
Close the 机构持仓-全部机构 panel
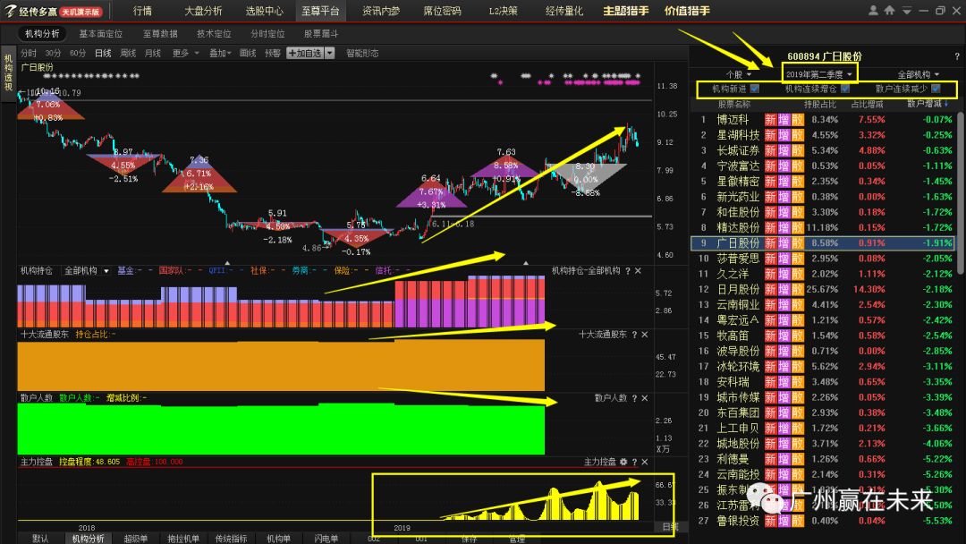(x=639, y=271)
